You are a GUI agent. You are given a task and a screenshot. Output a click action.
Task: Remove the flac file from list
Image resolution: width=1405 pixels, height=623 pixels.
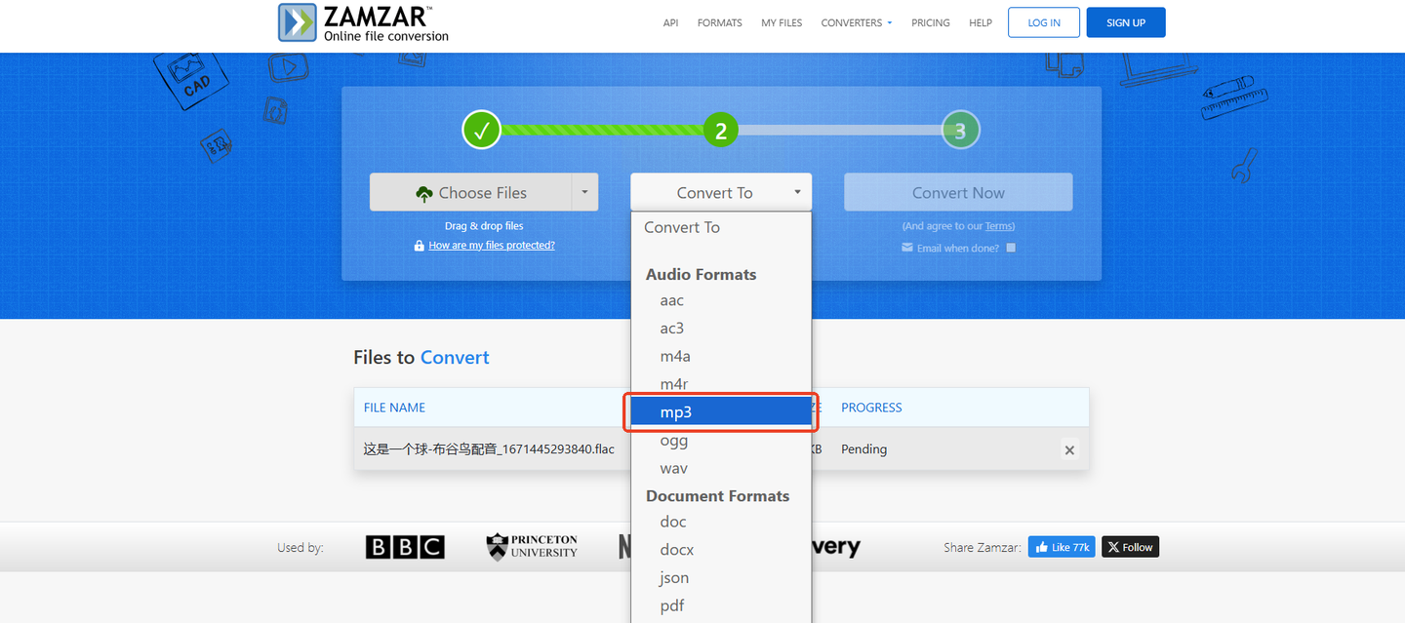(1069, 449)
